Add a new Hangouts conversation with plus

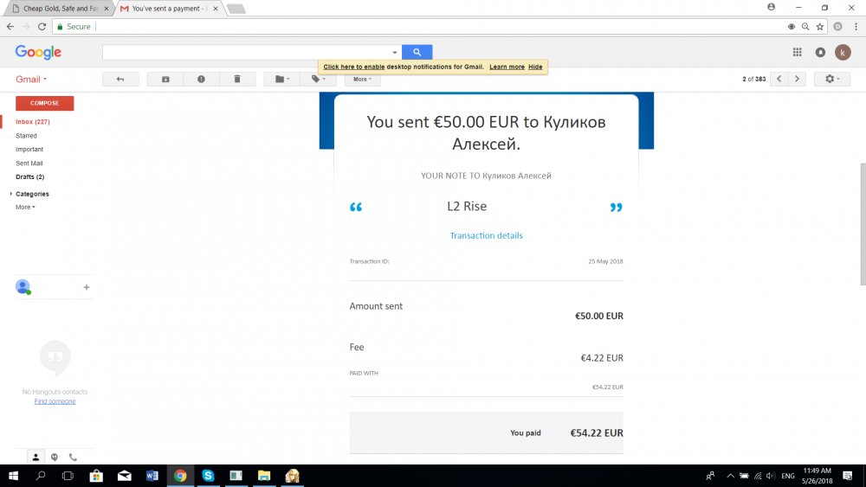pyautogui.click(x=86, y=287)
